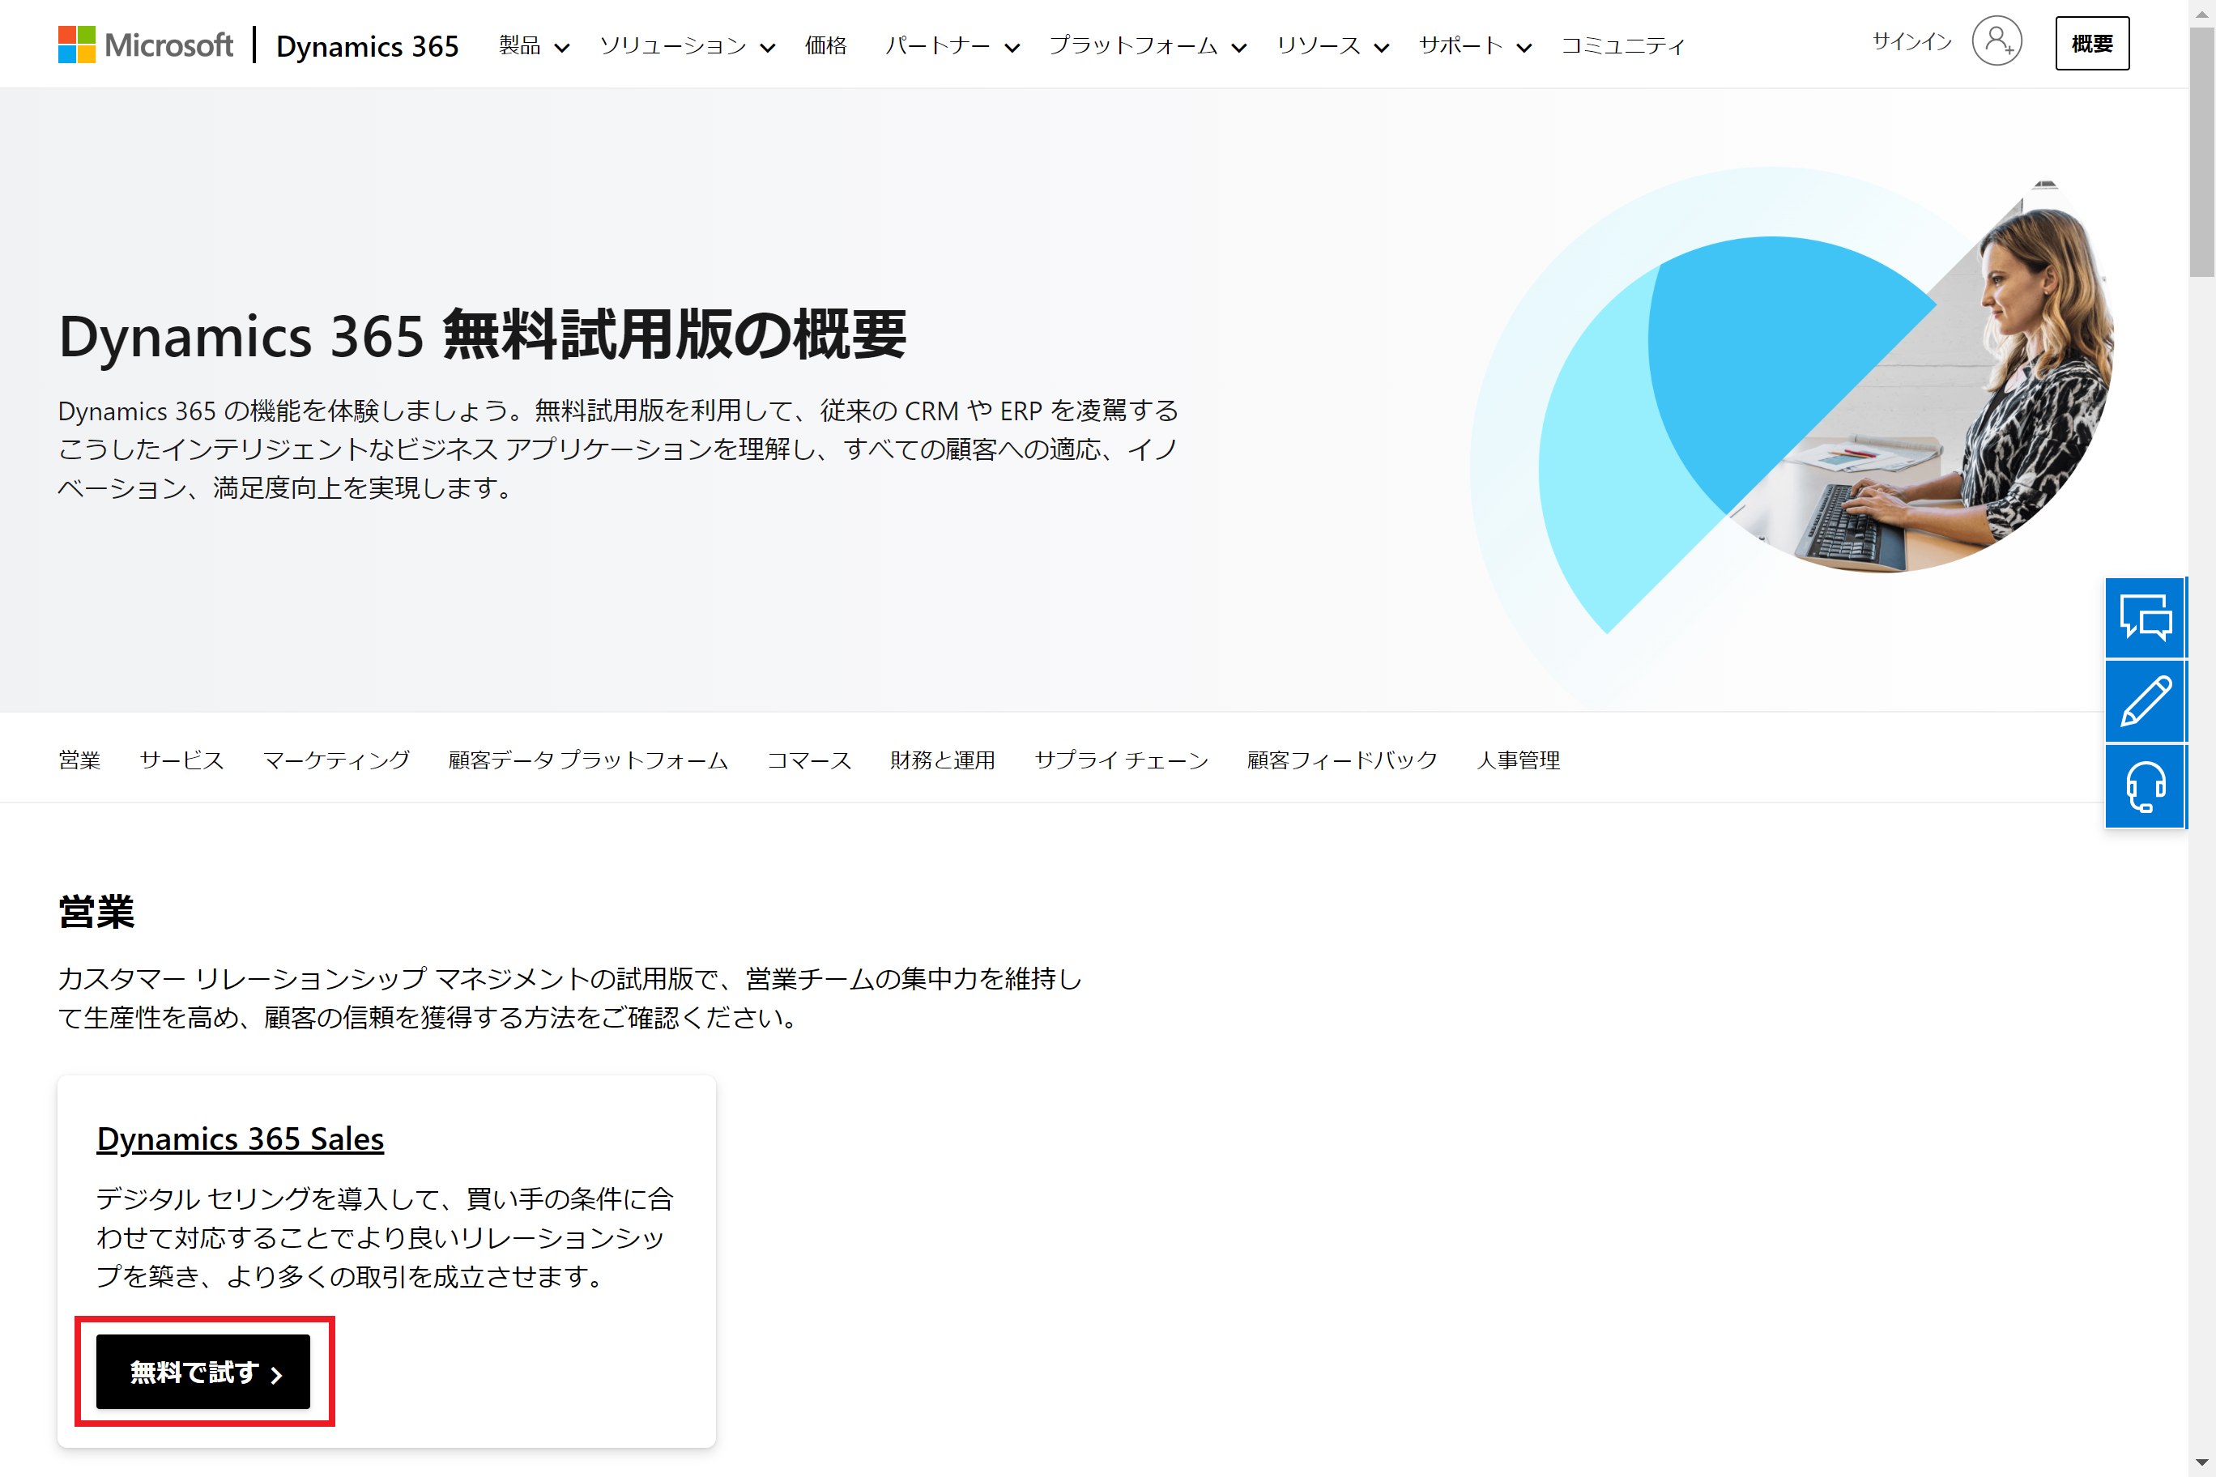Jump to 顧客データ プラットフォーム tab
Viewport: 2216px width, 1477px height.
588,760
